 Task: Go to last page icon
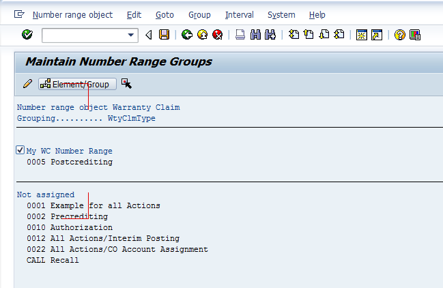(x=339, y=35)
